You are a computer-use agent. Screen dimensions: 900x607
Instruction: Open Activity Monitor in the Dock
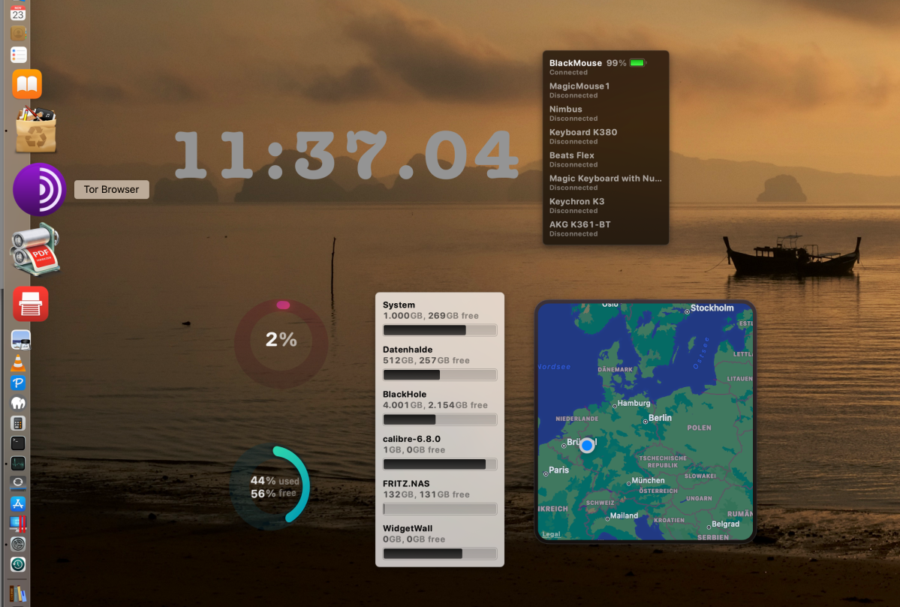[18, 463]
